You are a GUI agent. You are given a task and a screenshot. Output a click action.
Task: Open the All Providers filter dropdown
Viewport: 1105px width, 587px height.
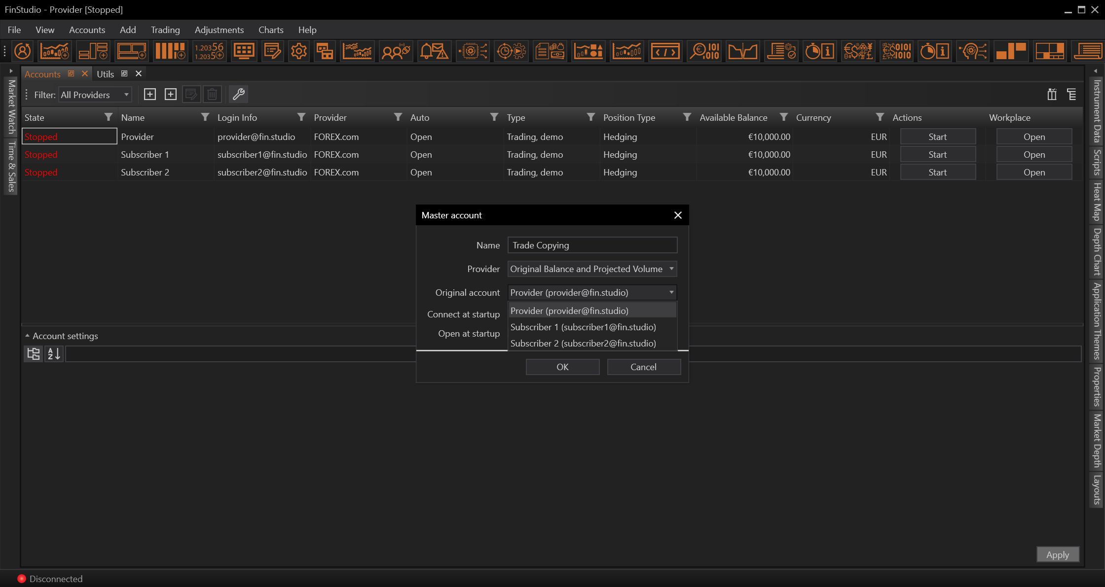click(x=95, y=95)
